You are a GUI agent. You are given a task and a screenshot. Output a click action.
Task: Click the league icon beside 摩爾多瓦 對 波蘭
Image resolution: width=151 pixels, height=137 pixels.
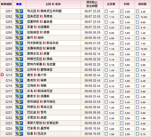[x=19, y=54]
